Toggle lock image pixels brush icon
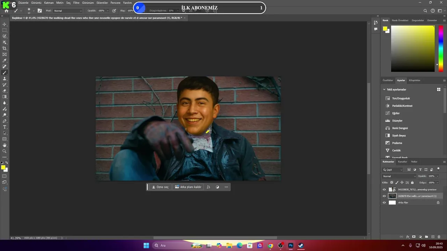The height and width of the screenshot is (251, 447). click(x=397, y=182)
